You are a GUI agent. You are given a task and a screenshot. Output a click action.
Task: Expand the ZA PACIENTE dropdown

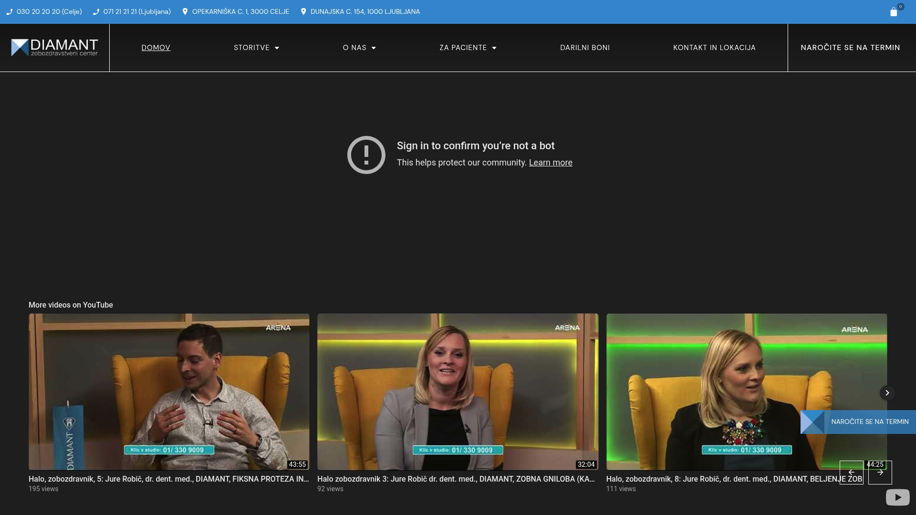pyautogui.click(x=468, y=47)
